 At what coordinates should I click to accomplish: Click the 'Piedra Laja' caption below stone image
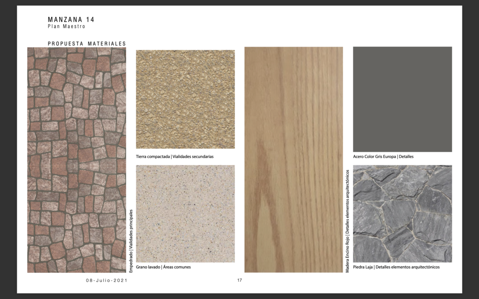[363, 267]
